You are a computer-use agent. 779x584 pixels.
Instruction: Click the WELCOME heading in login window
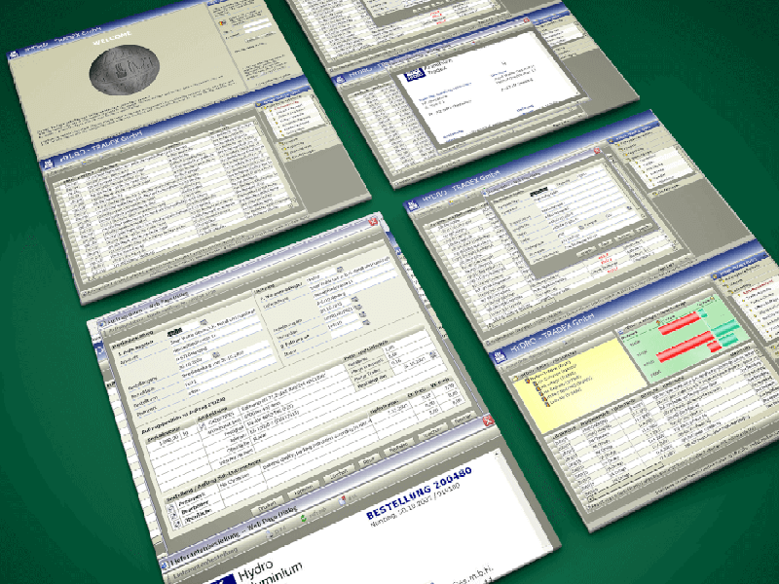coord(112,38)
